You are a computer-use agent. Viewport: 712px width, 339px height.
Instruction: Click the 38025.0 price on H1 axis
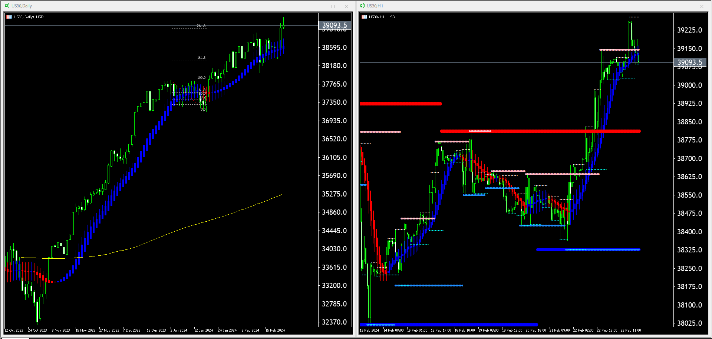click(x=690, y=323)
